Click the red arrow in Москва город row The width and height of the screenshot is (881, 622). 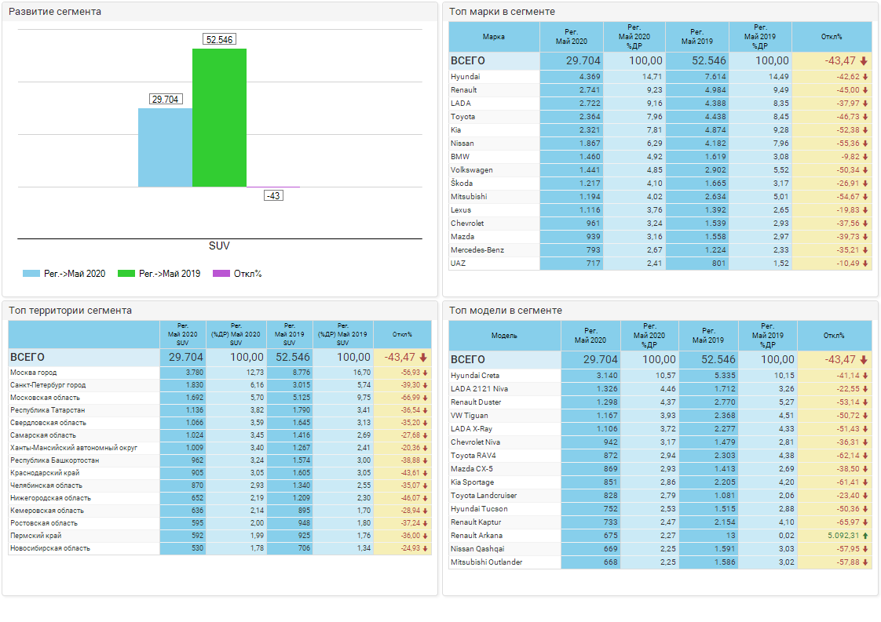pos(426,373)
